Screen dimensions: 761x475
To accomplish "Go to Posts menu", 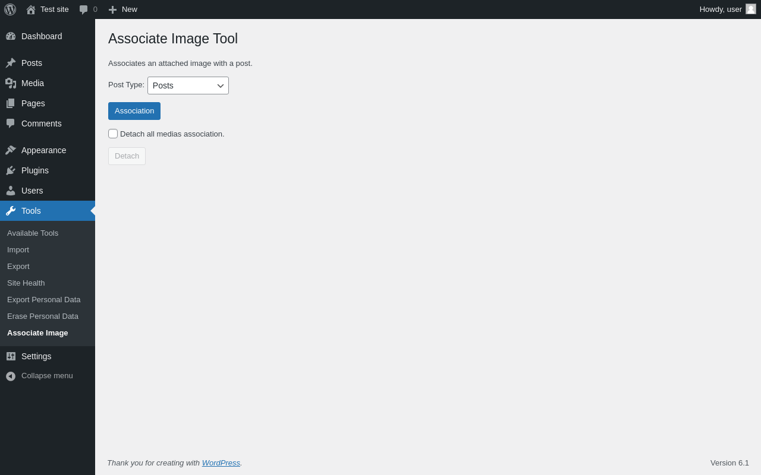I will point(48,63).
